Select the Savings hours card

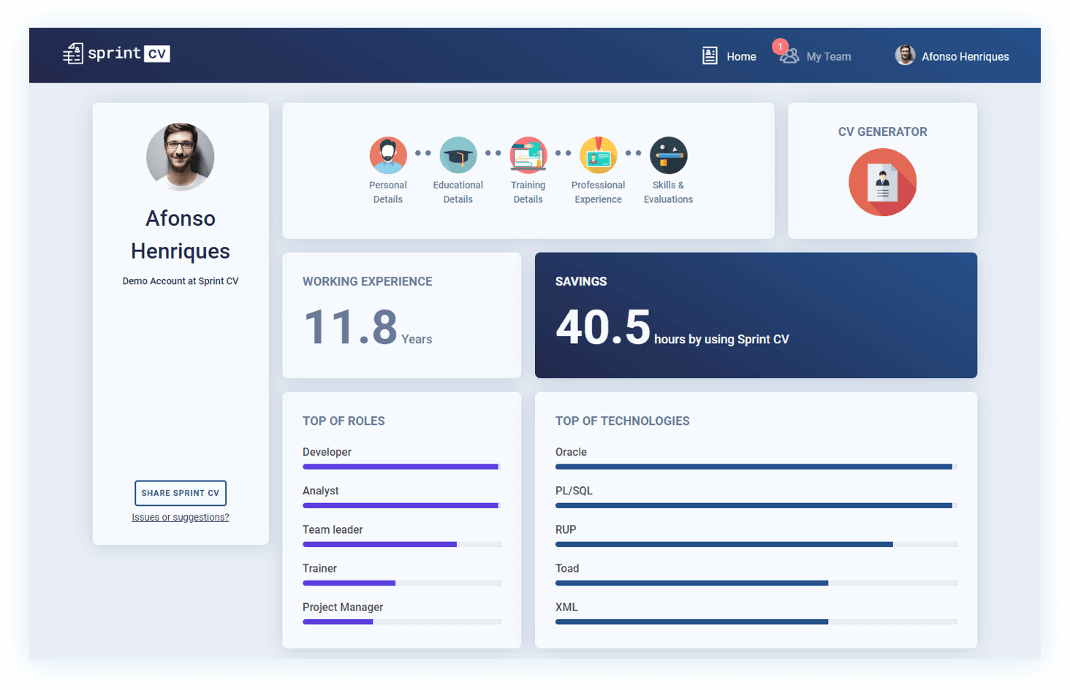[756, 315]
